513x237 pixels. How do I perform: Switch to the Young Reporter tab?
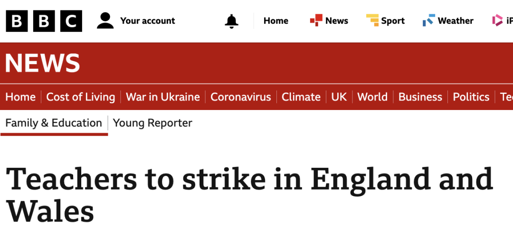[x=152, y=123]
